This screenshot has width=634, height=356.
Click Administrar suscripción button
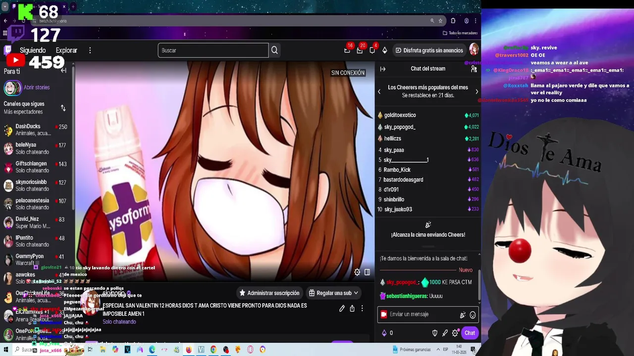pyautogui.click(x=269, y=293)
